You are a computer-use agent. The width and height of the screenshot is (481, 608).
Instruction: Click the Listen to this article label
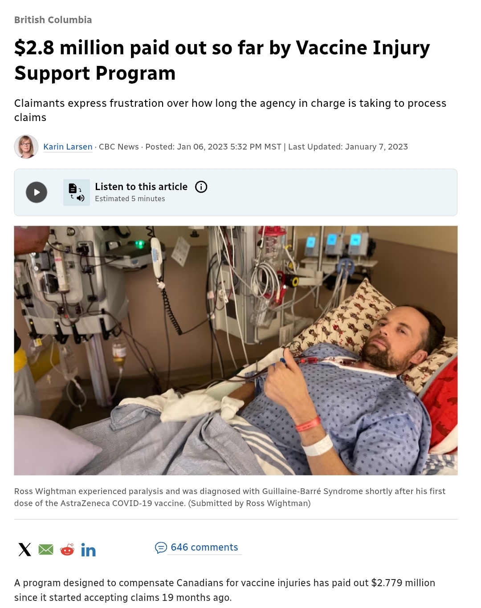tap(141, 187)
